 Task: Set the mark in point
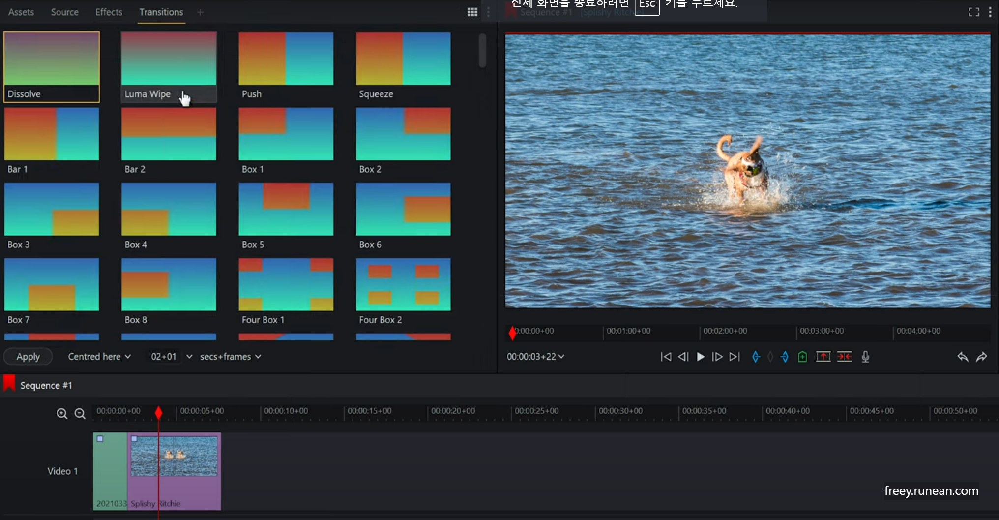tap(756, 357)
